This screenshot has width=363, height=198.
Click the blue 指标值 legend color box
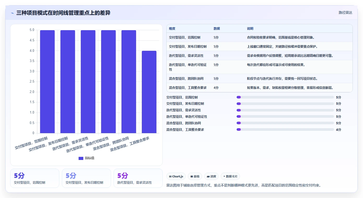[81, 158]
